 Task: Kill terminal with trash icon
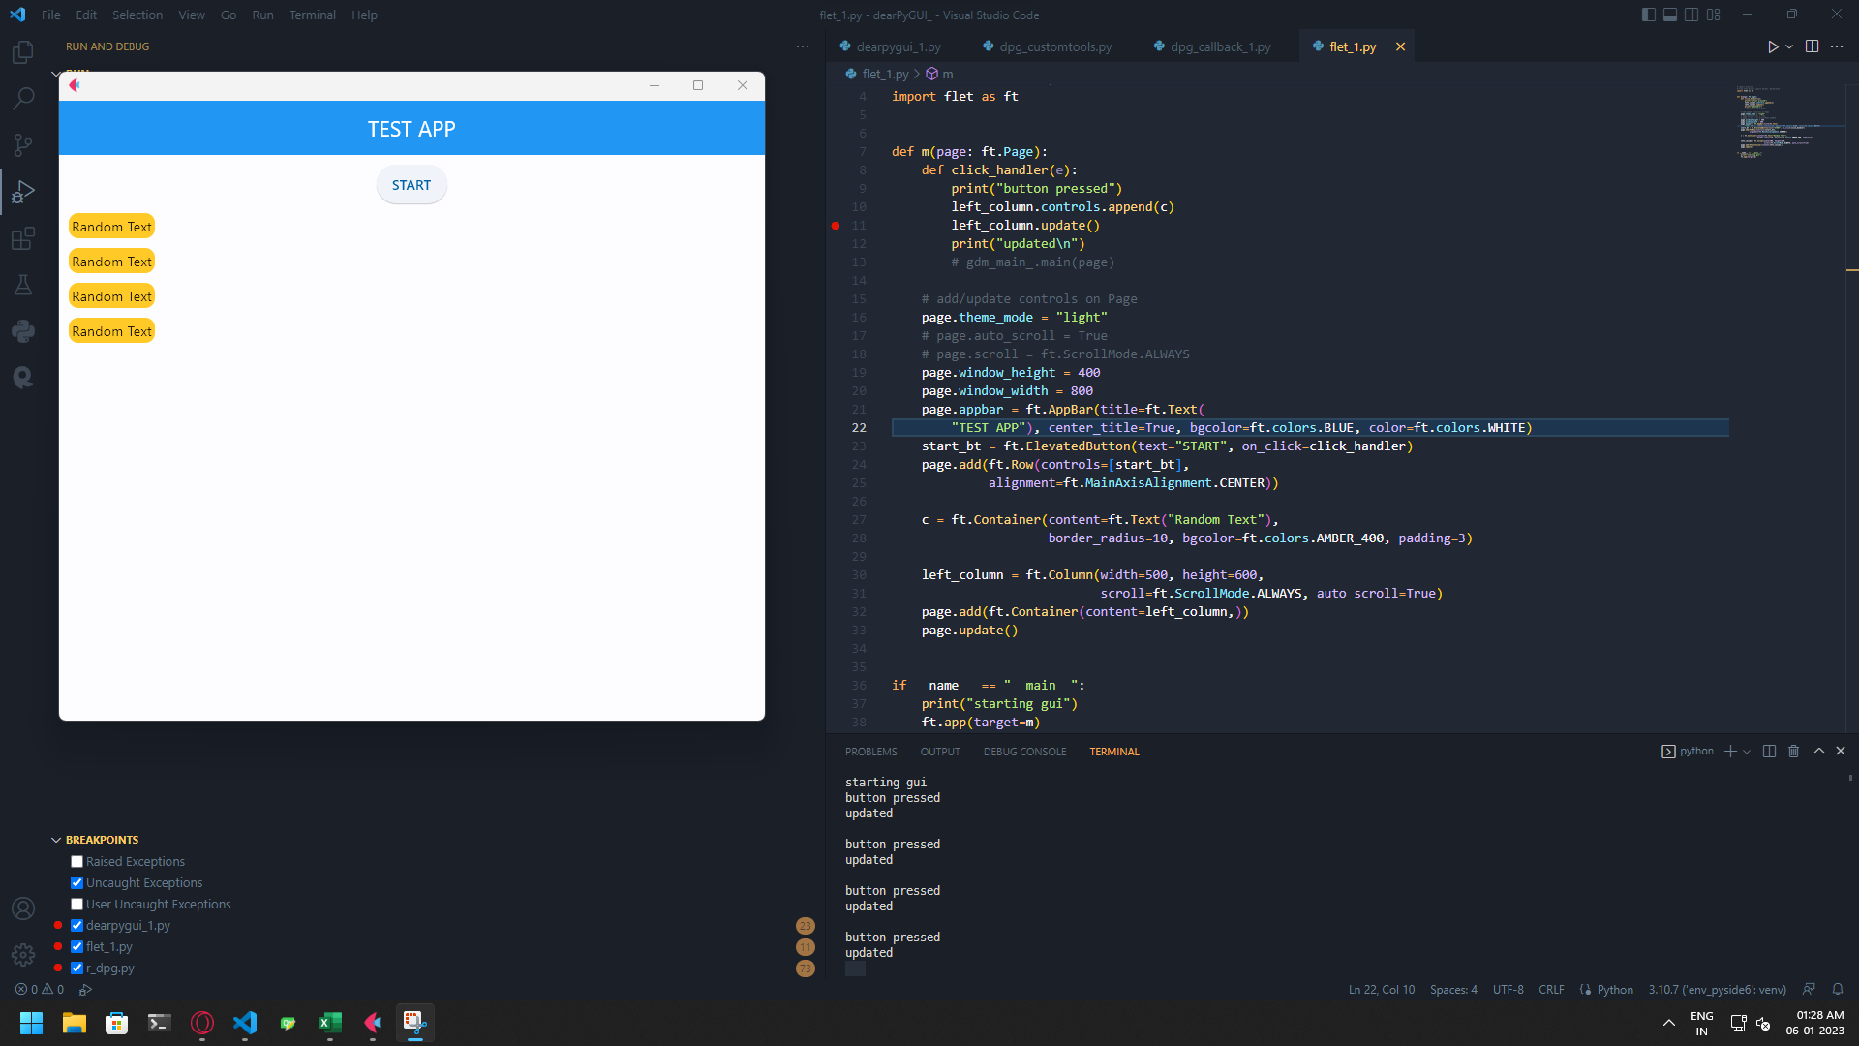pos(1793,752)
